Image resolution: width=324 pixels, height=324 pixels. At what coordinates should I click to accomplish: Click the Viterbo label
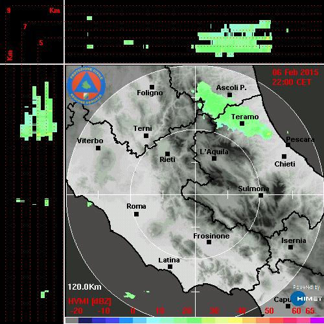coord(90,141)
